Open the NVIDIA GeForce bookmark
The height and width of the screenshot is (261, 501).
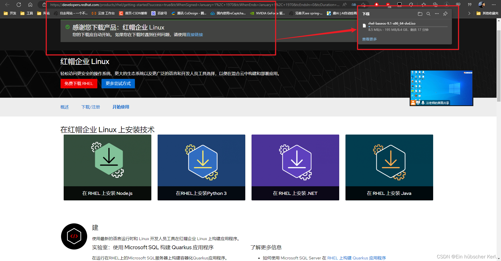[x=267, y=13]
